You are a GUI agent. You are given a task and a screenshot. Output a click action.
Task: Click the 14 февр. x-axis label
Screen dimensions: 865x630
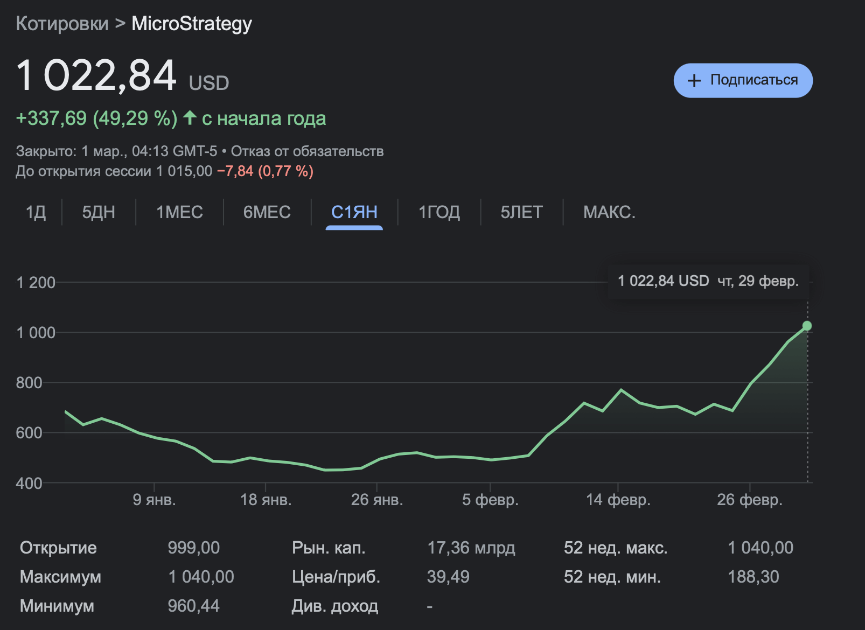(x=618, y=500)
